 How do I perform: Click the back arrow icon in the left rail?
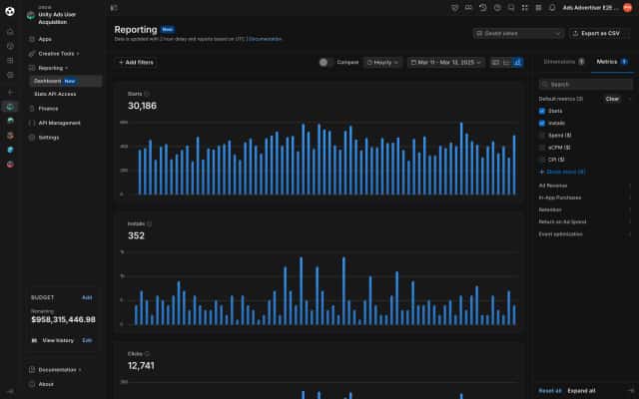coord(10,93)
